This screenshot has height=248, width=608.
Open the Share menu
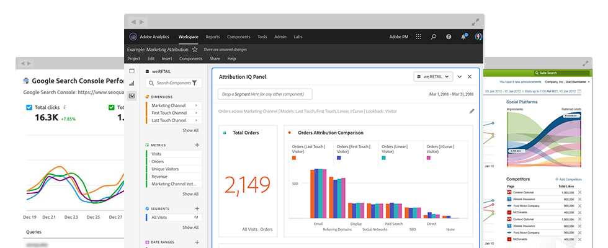pyautogui.click(x=215, y=59)
